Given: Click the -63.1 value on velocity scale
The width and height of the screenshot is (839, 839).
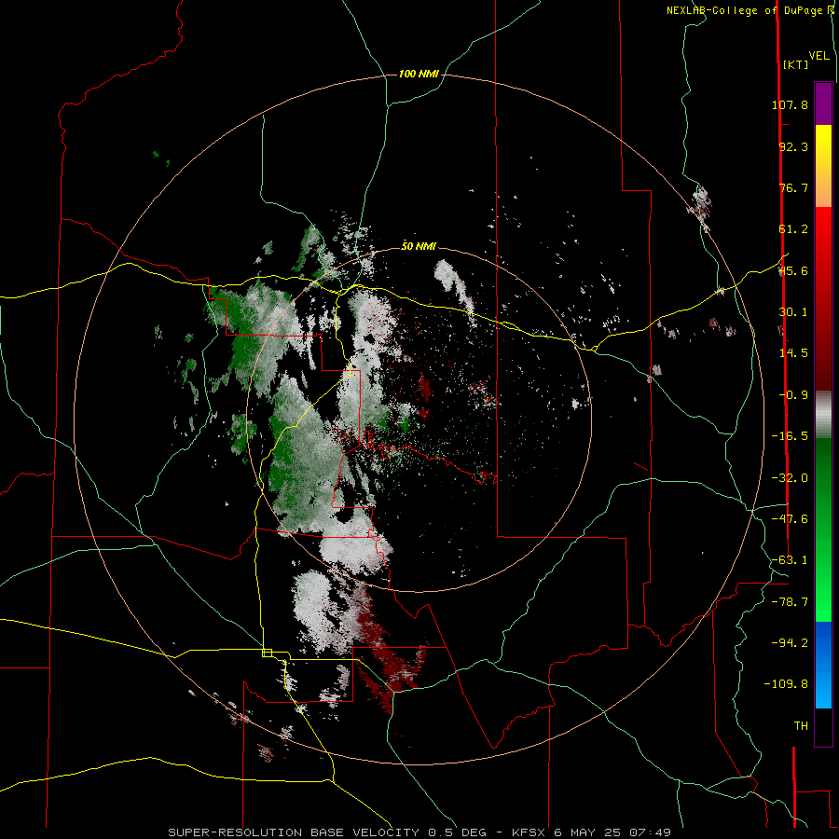Looking at the screenshot, I should tap(790, 560).
